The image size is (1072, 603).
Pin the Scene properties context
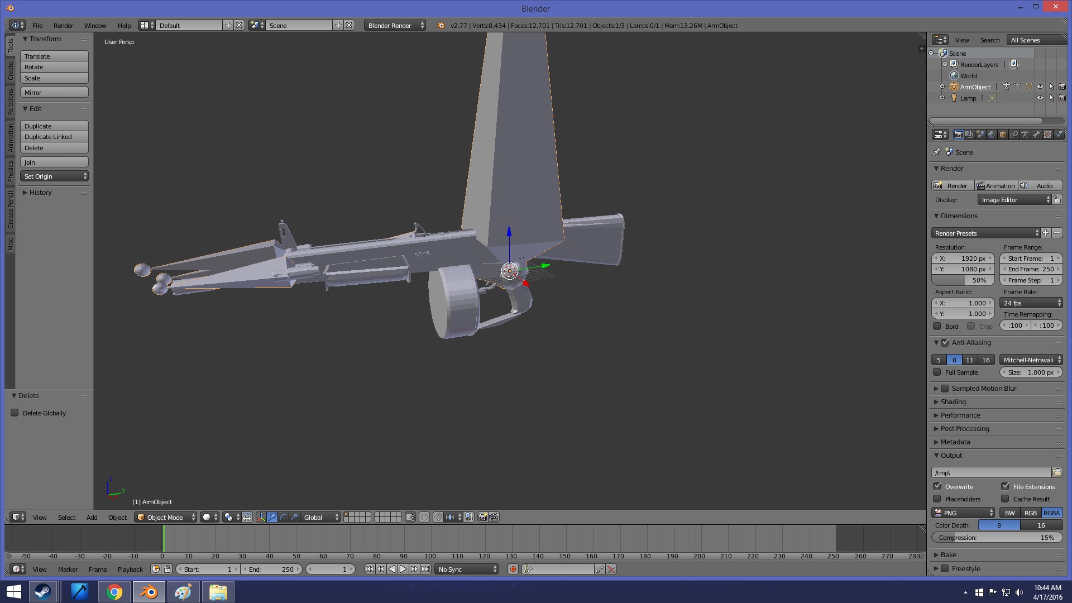(x=937, y=152)
